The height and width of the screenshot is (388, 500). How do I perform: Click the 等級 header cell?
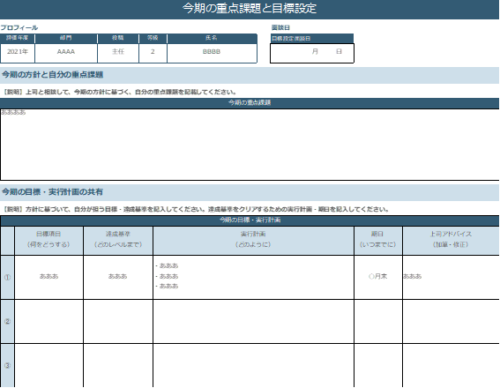153,38
